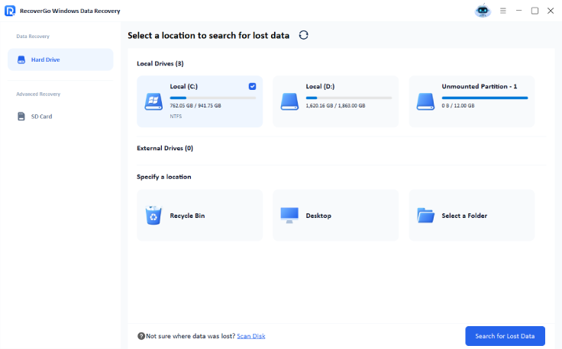562x349 pixels.
Task: Click the Unmounted Partition - 1 drive icon
Action: point(425,101)
